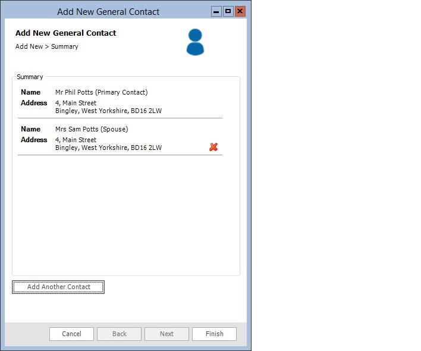Click the bold Add New General Contact heading
This screenshot has width=421, height=351.
coord(66,33)
